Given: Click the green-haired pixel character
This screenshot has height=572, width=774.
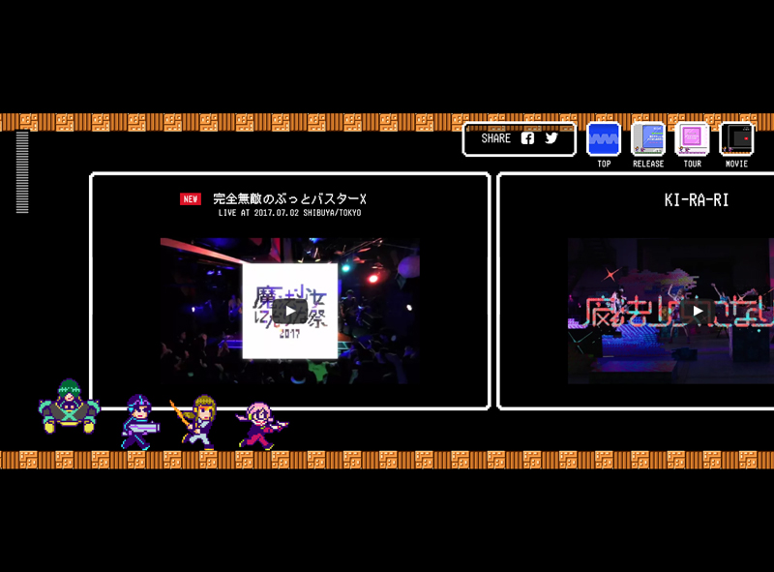Looking at the screenshot, I should point(69,406).
